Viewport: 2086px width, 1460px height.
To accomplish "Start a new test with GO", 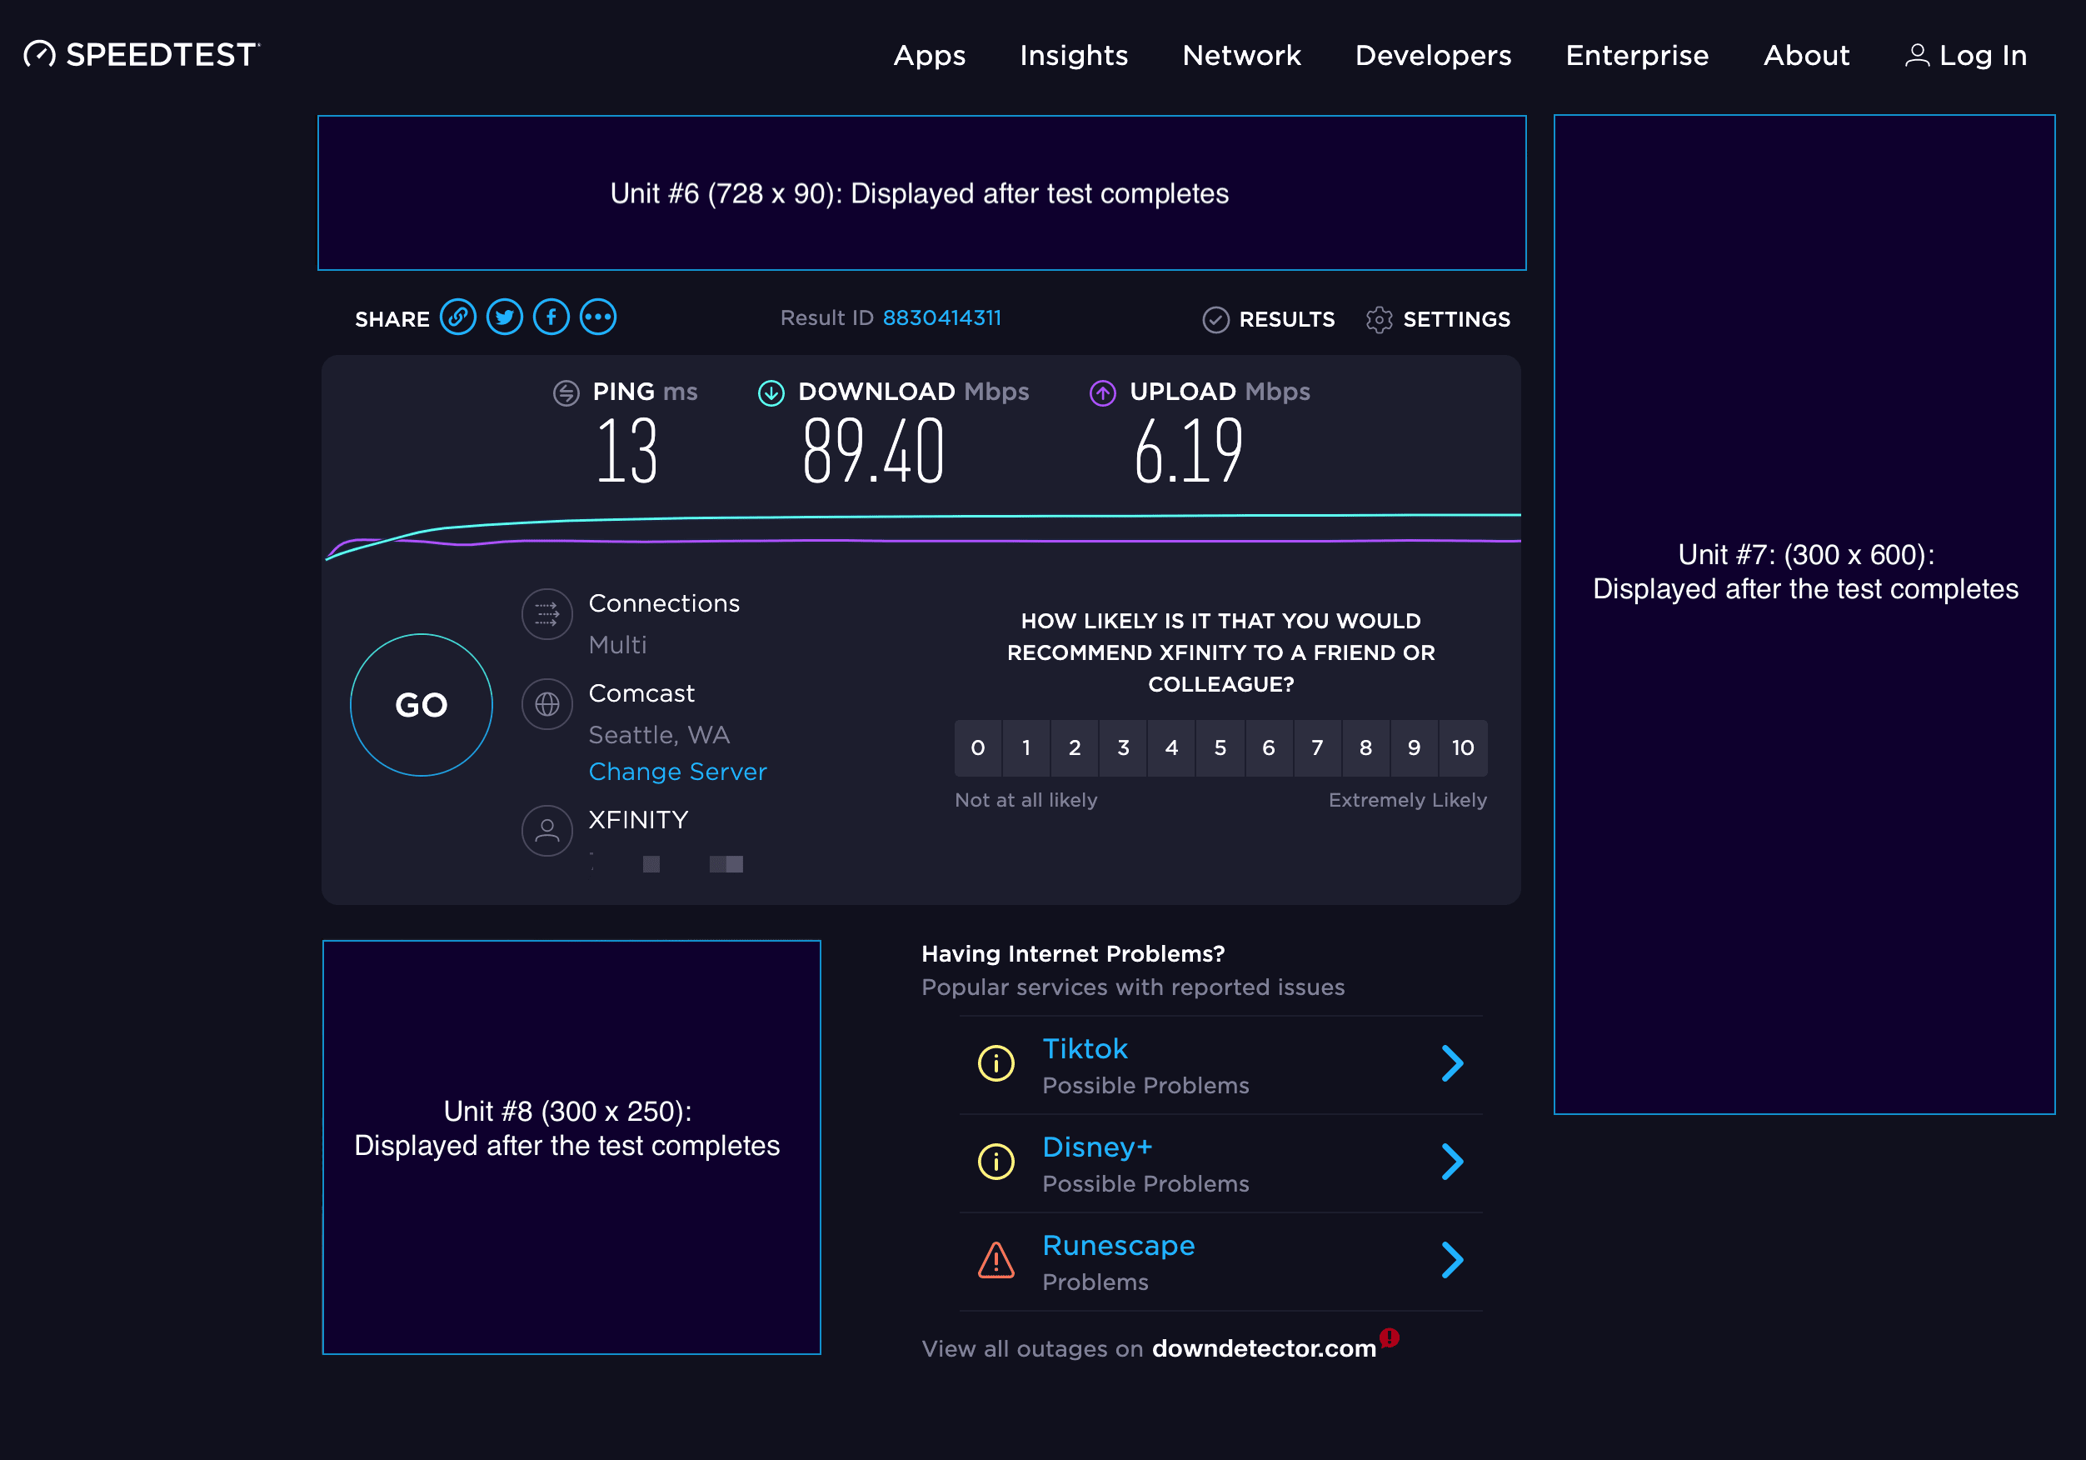I will pos(421,704).
